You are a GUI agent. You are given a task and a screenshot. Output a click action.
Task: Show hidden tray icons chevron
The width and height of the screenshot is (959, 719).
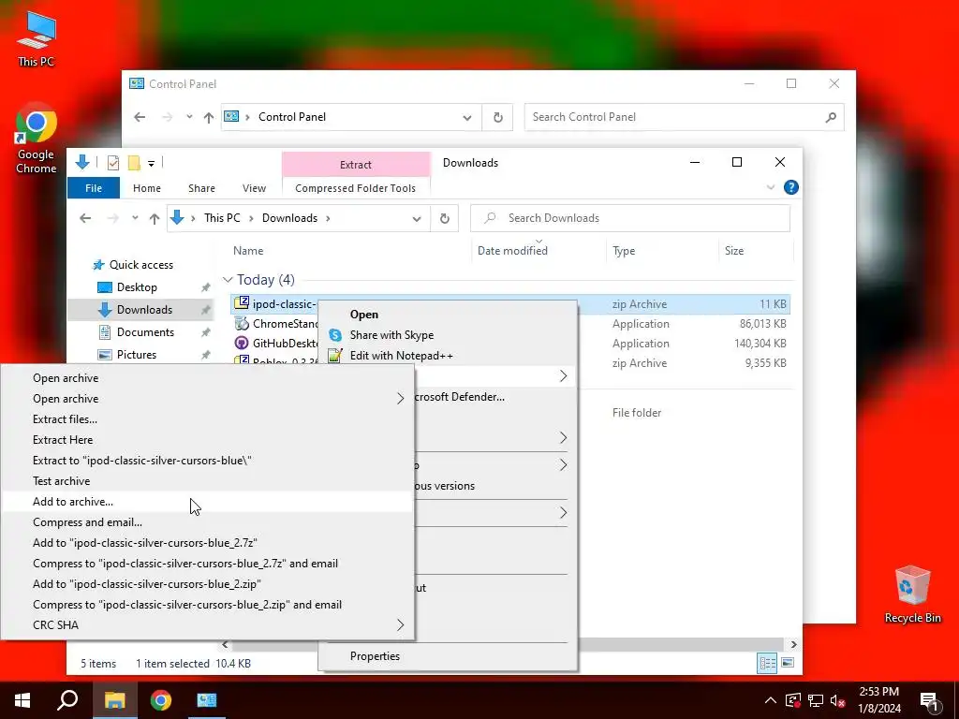771,700
